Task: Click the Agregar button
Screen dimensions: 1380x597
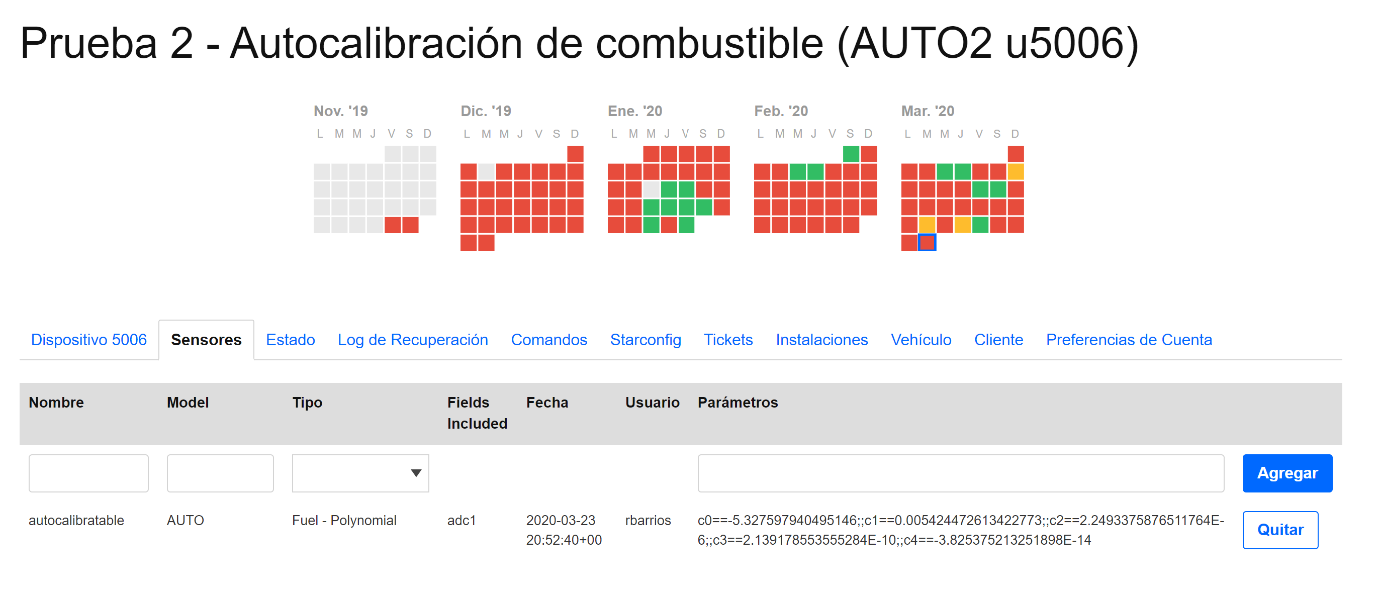Action: click(x=1287, y=473)
